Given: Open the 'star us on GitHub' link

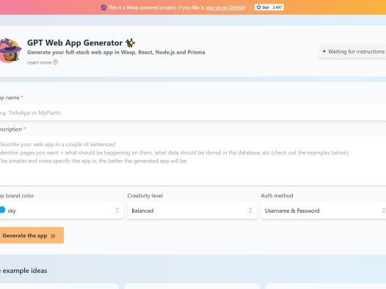Looking at the screenshot, I should point(226,7).
